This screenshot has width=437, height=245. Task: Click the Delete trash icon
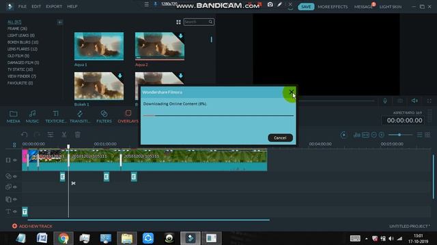[77, 135]
